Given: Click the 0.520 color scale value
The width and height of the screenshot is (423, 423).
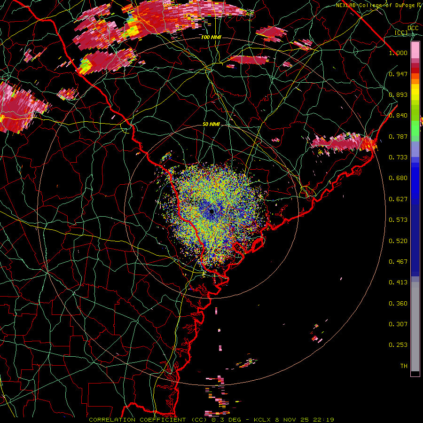Looking at the screenshot, I should click(x=398, y=241).
